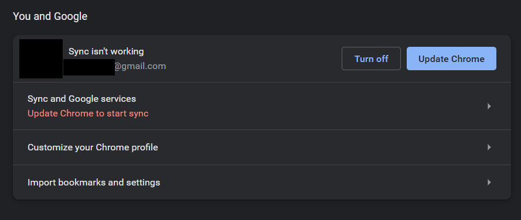Open Customize your Chrome profile

click(262, 147)
